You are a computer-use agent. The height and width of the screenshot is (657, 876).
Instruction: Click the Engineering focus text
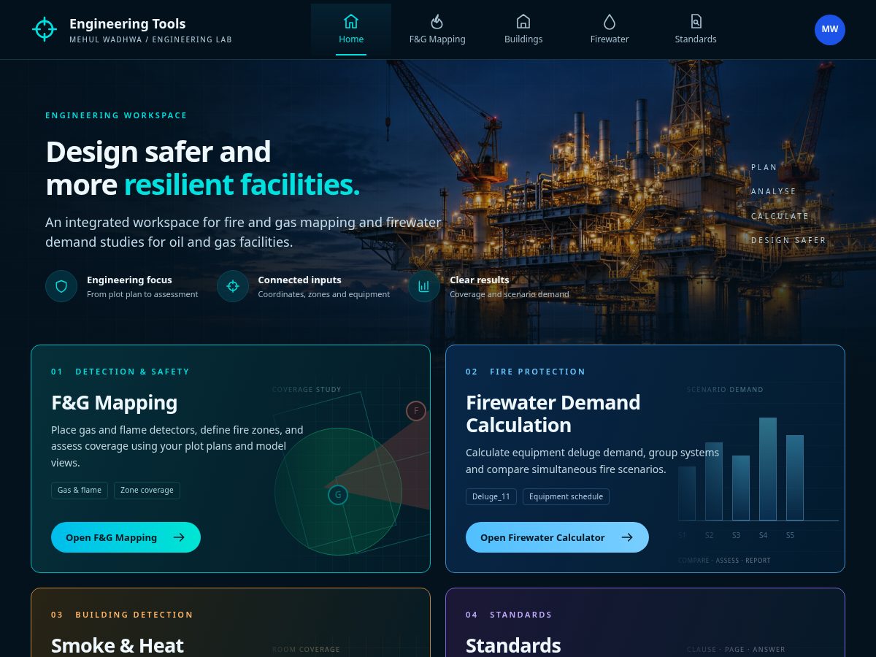tap(129, 280)
